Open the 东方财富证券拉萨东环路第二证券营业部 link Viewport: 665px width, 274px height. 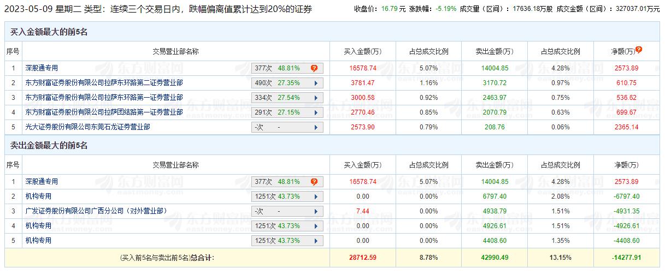coord(104,83)
